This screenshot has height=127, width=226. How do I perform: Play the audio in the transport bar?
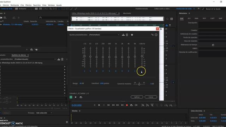99,105
